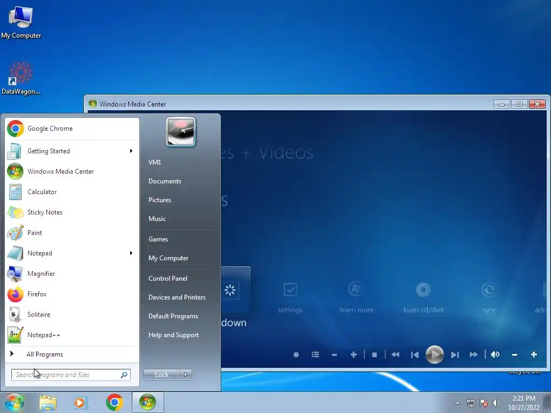Open Windows Explorer from taskbar

(x=48, y=402)
